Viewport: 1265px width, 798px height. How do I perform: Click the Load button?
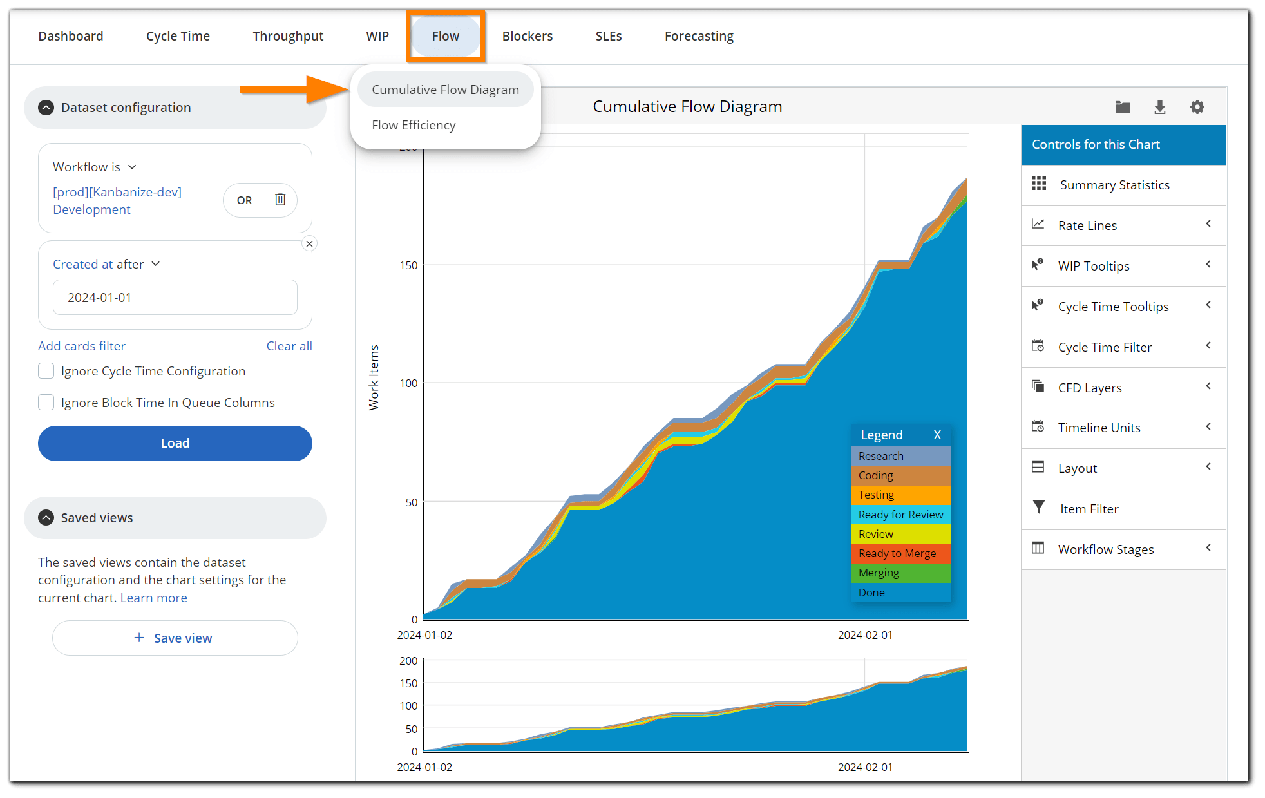(175, 443)
